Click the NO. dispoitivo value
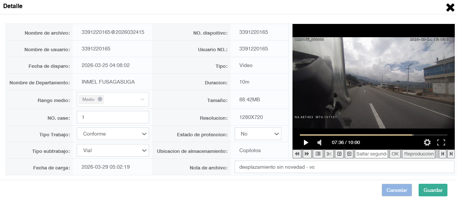This screenshot has height=200, width=457. point(254,32)
